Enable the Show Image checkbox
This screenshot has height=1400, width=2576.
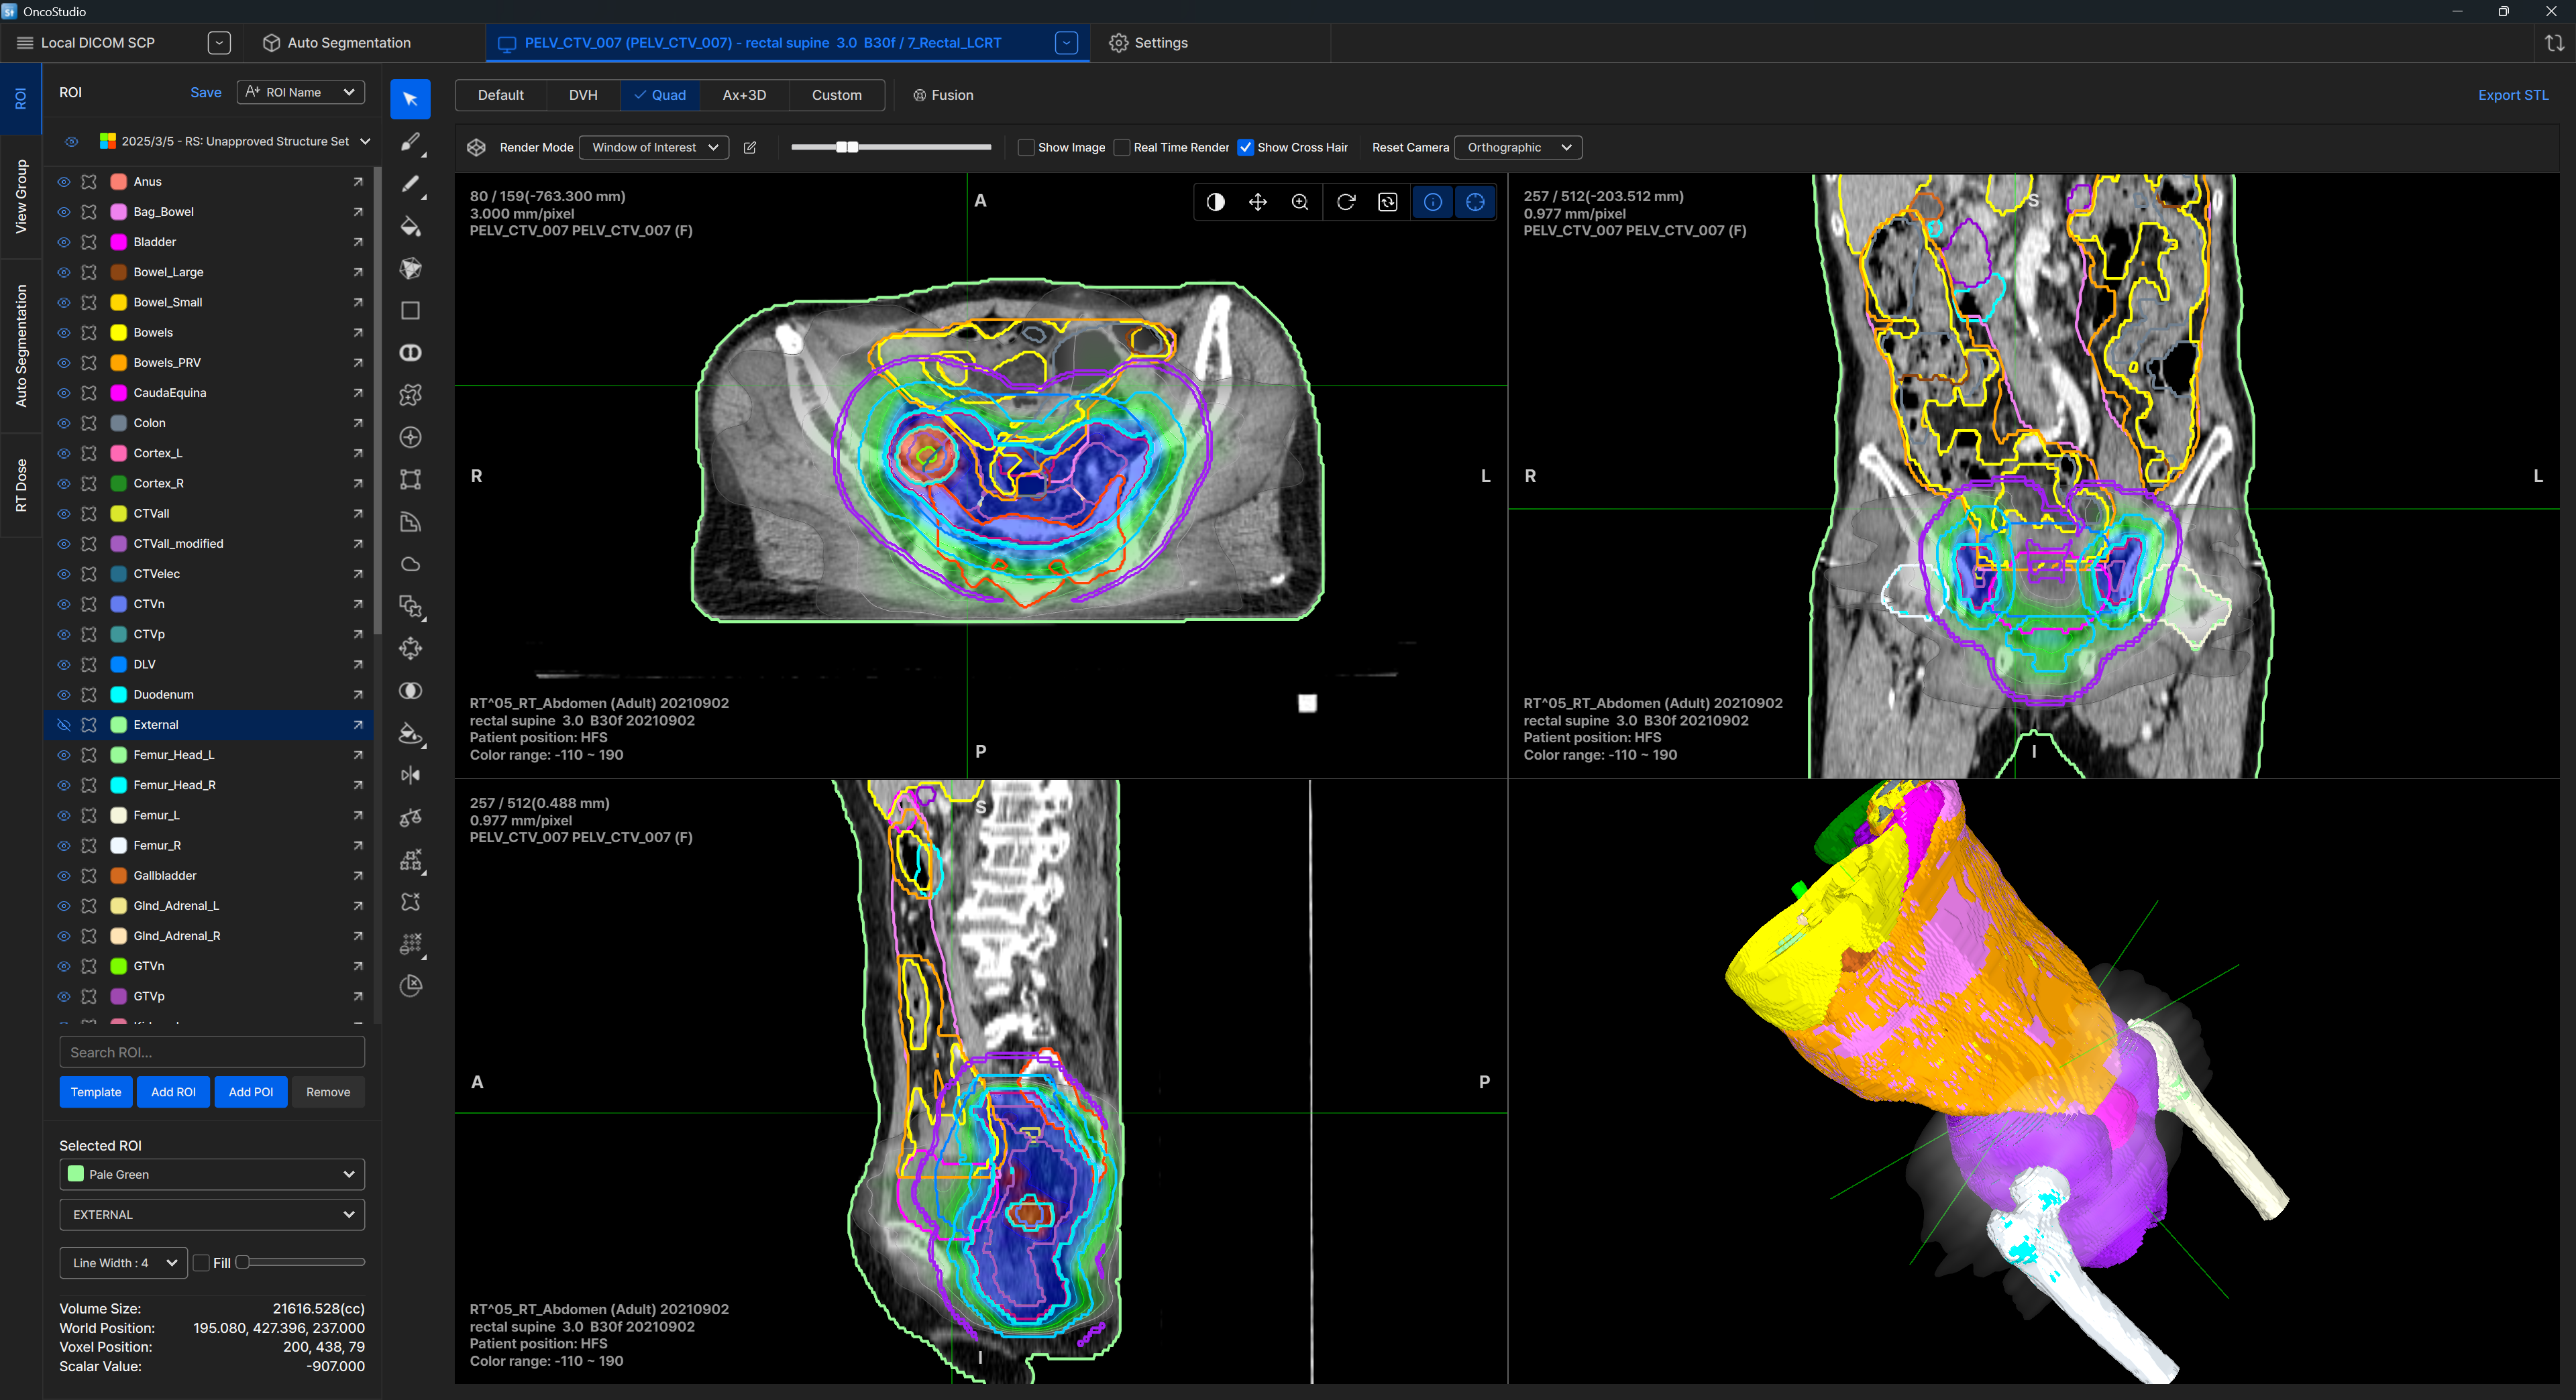[x=1026, y=147]
